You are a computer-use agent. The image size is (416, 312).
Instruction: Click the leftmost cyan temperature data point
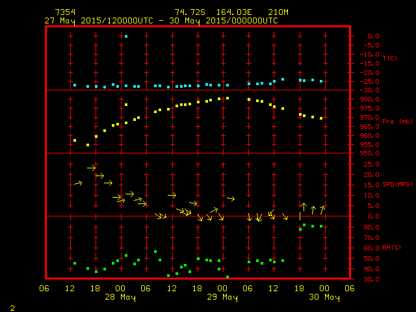coord(75,85)
